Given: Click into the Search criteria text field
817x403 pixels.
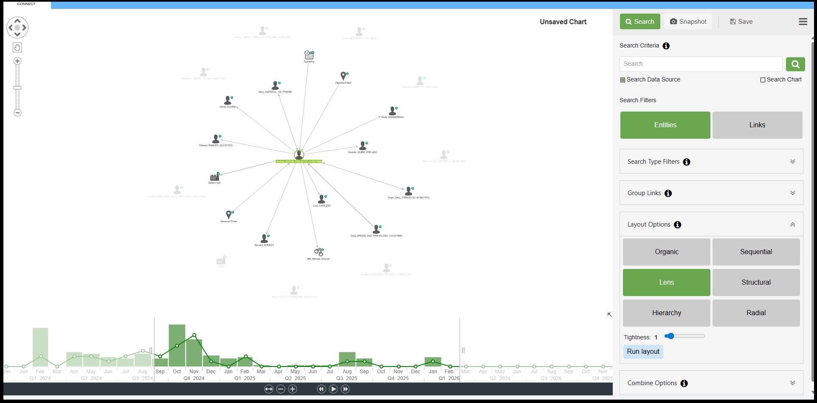Looking at the screenshot, I should click(x=700, y=64).
